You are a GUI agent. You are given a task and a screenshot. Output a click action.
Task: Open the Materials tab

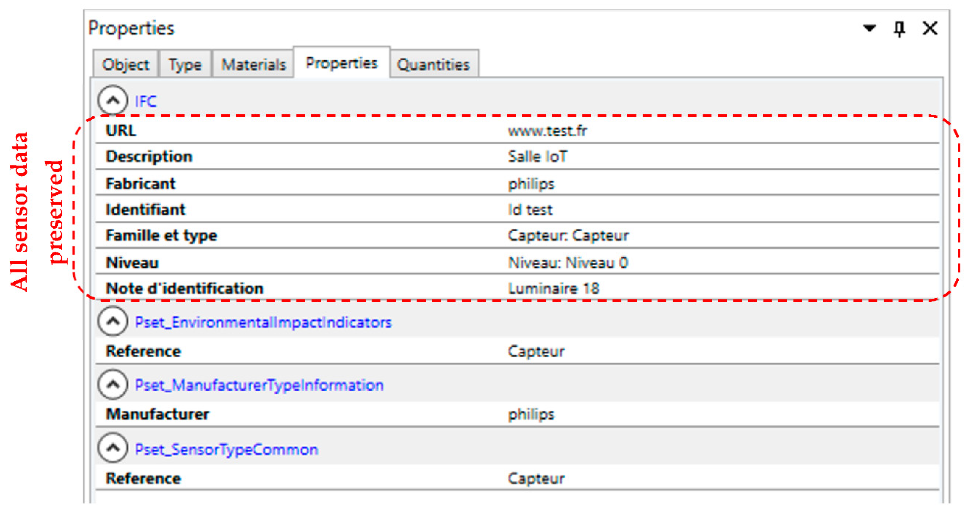pyautogui.click(x=253, y=65)
